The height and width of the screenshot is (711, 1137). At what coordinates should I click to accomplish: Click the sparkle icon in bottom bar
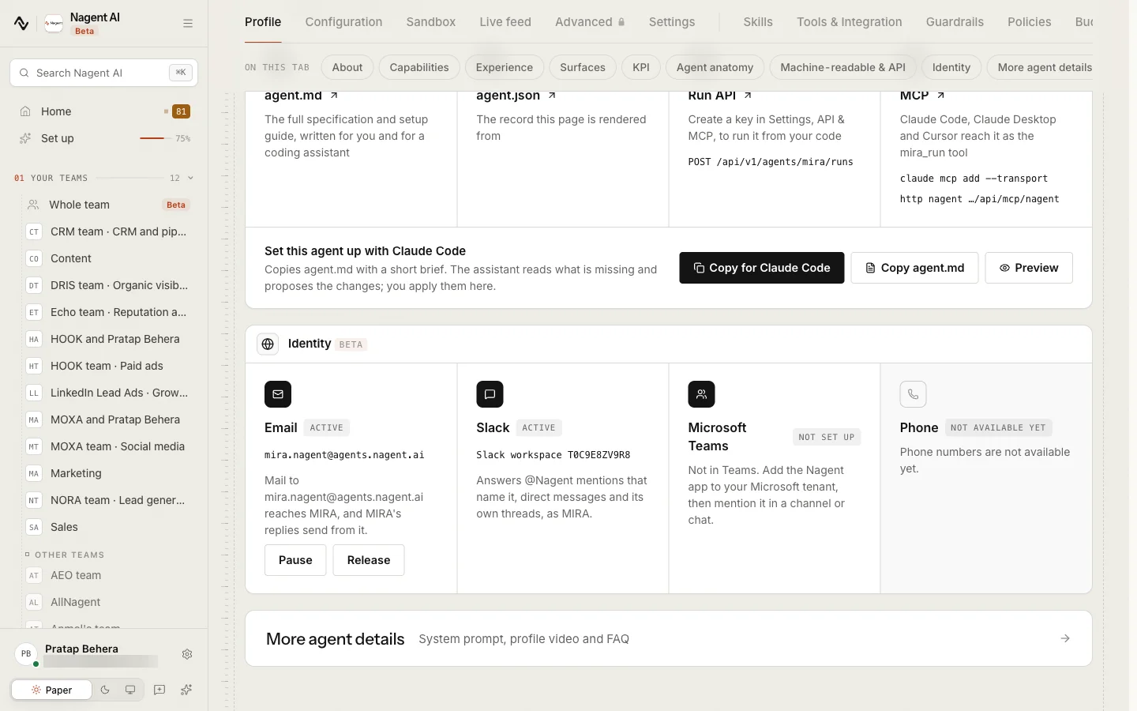click(x=186, y=690)
